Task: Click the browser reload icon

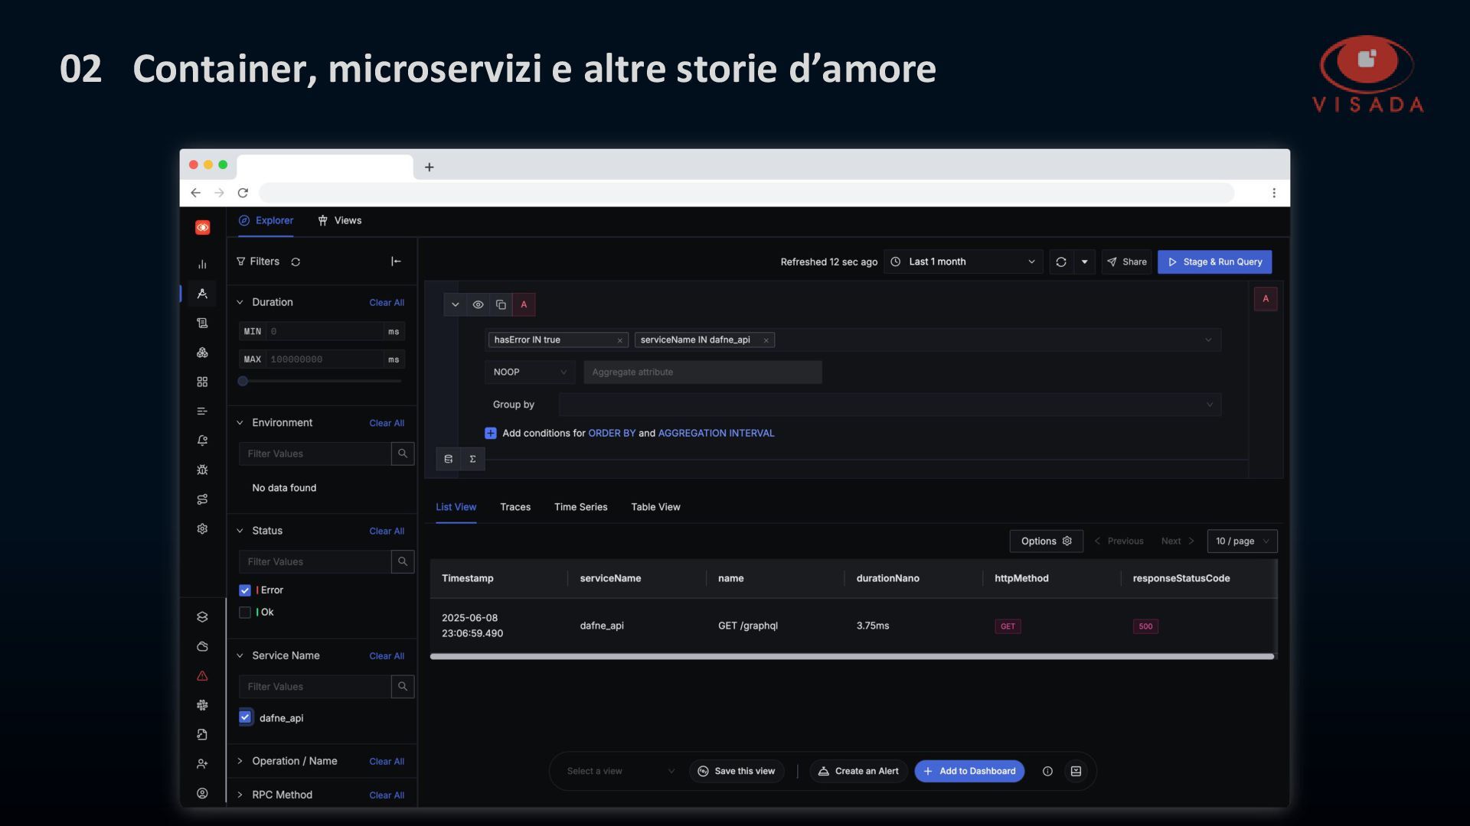Action: (x=243, y=193)
